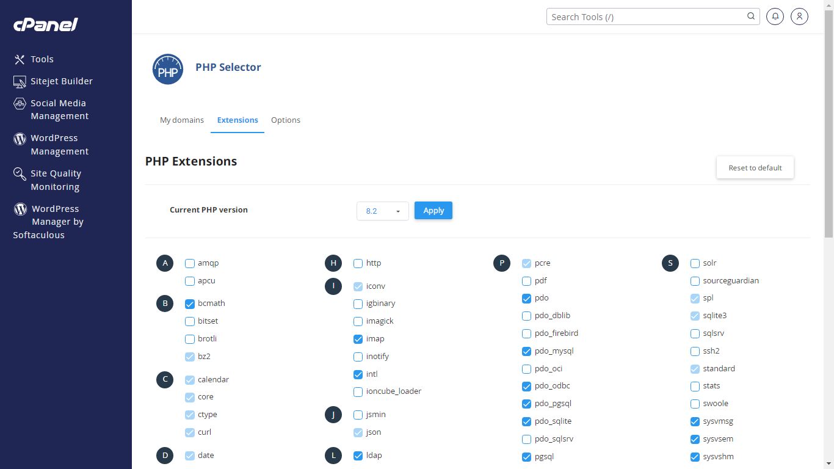Open the user account icon

799,16
